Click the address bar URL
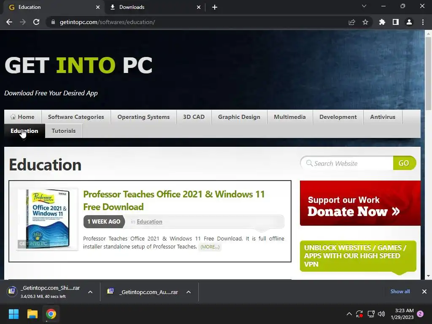 click(x=108, y=22)
